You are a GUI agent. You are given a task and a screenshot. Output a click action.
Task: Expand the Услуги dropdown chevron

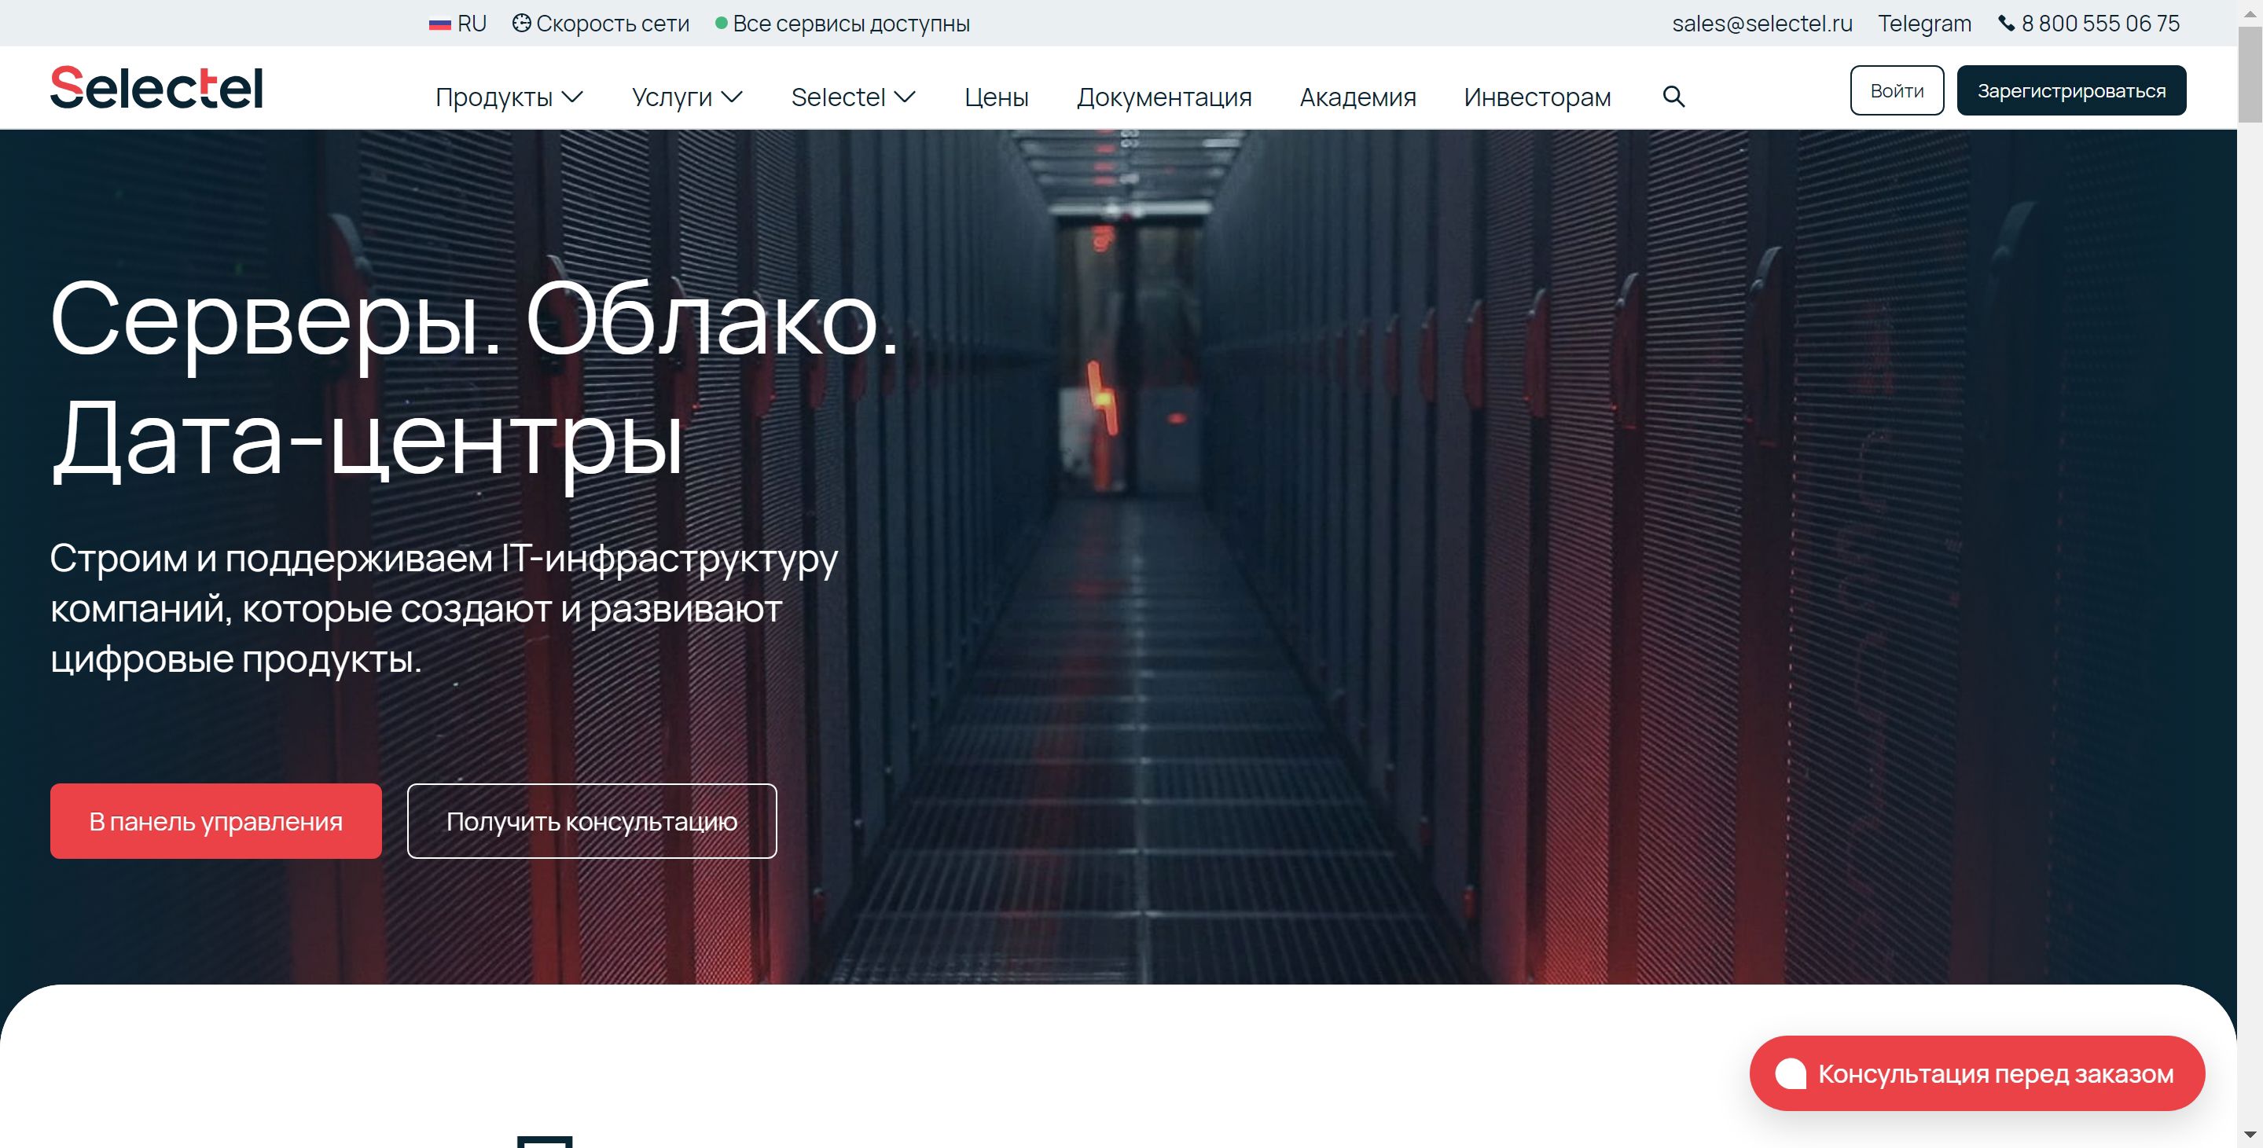click(732, 97)
